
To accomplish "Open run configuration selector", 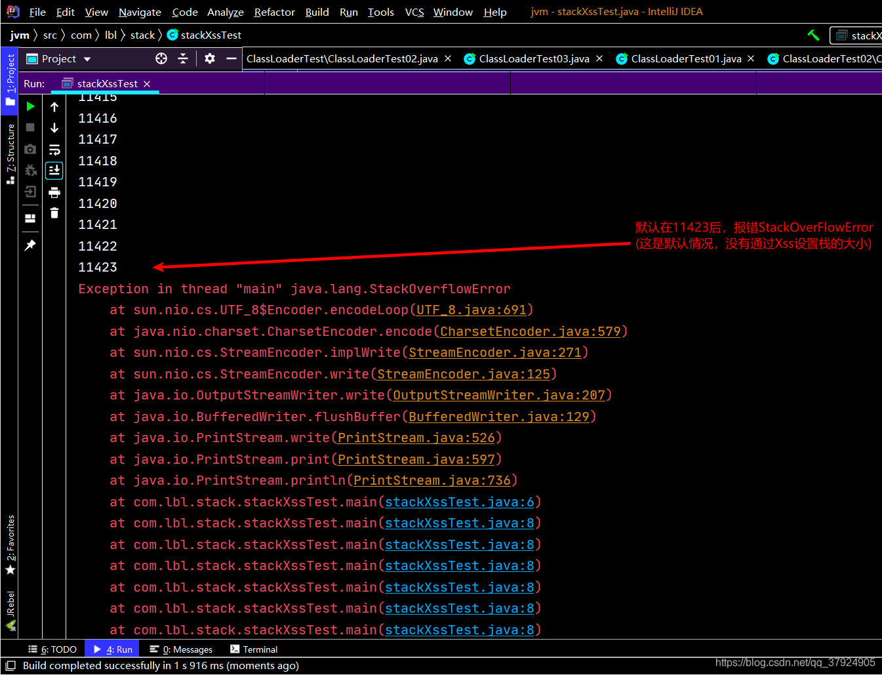I will (856, 35).
